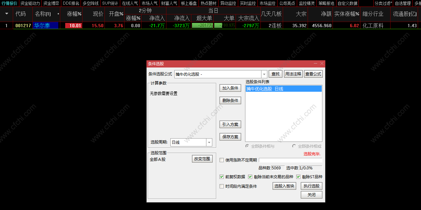
Task: Select 全部条件相与 radio button
Action: (x=248, y=146)
